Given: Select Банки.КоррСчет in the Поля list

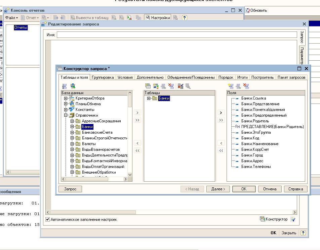Looking at the screenshot, I should pyautogui.click(x=255, y=149).
